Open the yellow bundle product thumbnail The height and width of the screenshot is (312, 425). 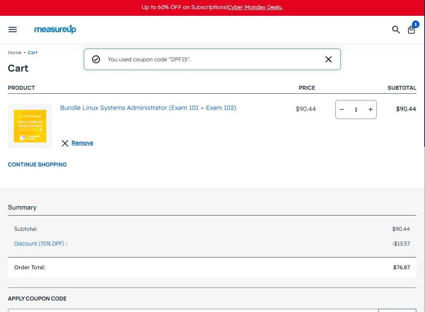(x=30, y=126)
